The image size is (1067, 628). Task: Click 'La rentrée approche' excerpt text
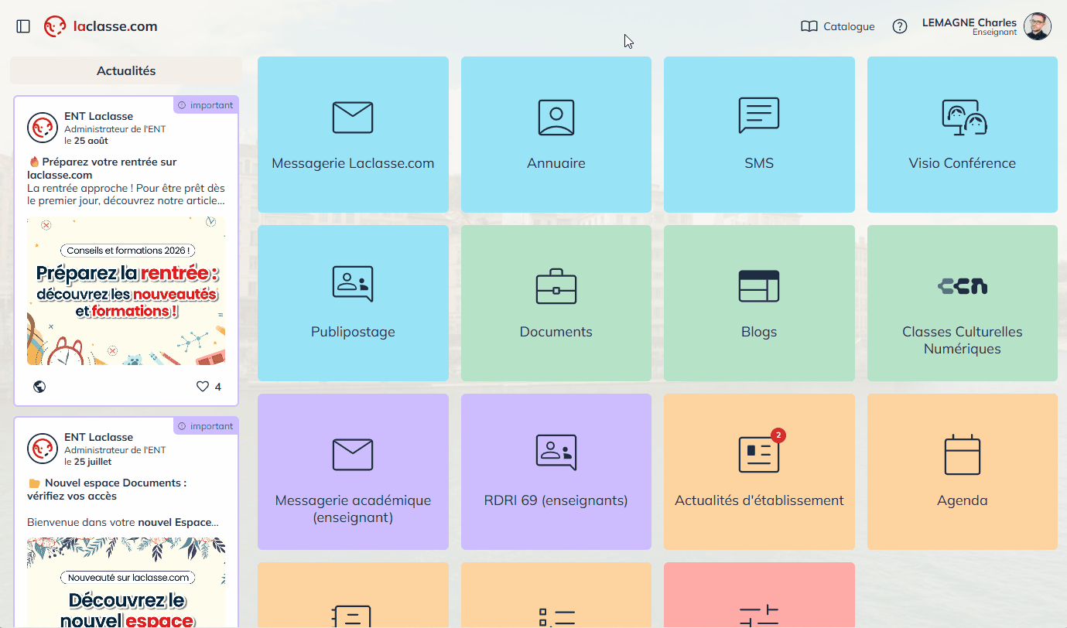click(x=126, y=194)
